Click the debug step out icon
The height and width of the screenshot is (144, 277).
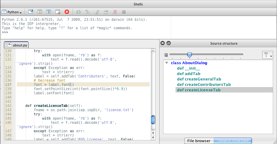click(x=97, y=12)
